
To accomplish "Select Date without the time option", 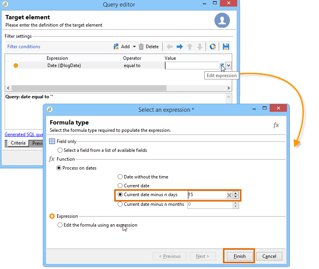I will tap(120, 177).
